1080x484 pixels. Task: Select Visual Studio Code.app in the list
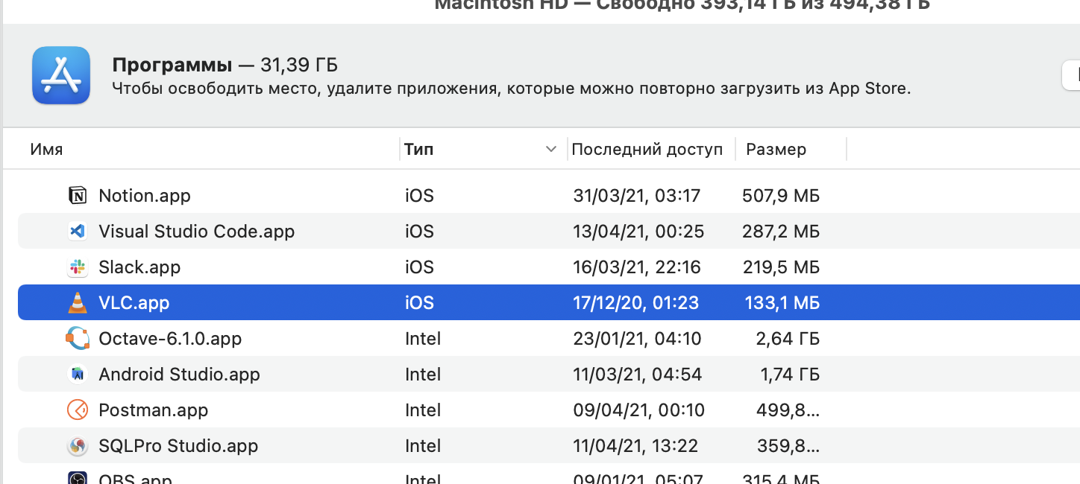pos(196,232)
